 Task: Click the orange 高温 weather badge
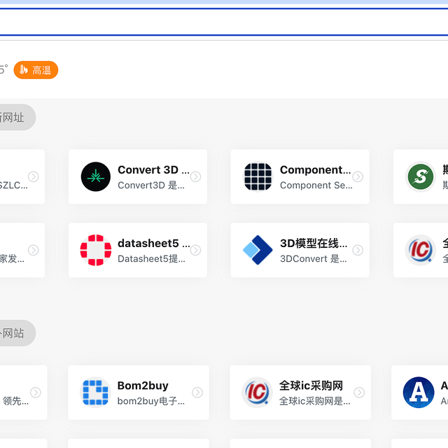pyautogui.click(x=36, y=70)
